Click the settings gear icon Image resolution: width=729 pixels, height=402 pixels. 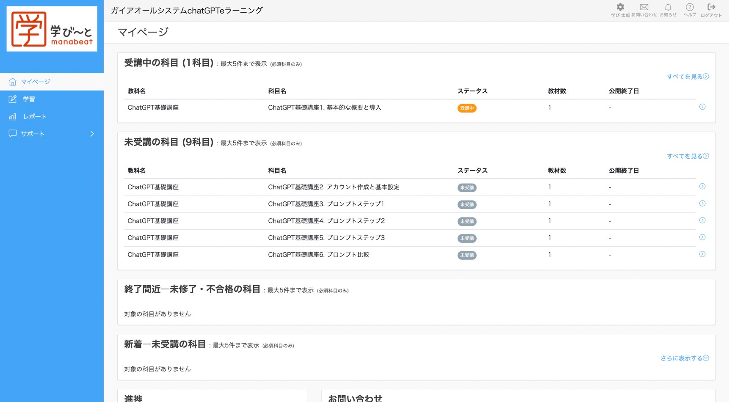pyautogui.click(x=620, y=7)
